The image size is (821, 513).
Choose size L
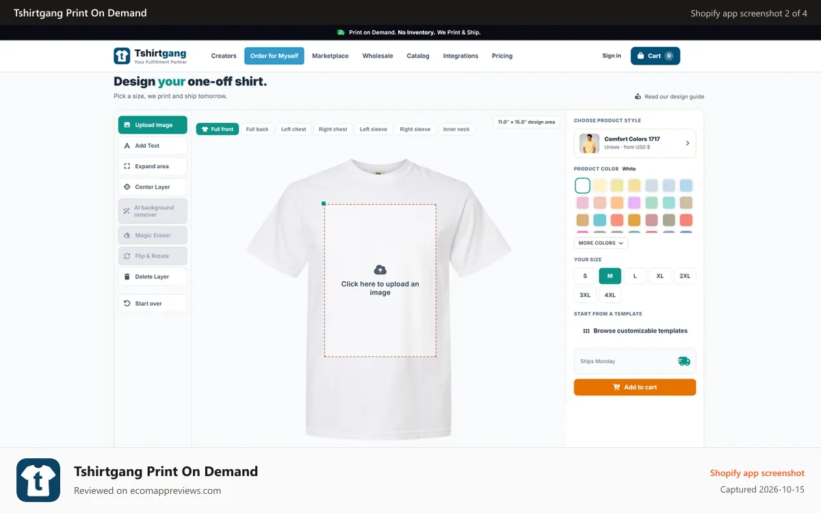(x=635, y=276)
